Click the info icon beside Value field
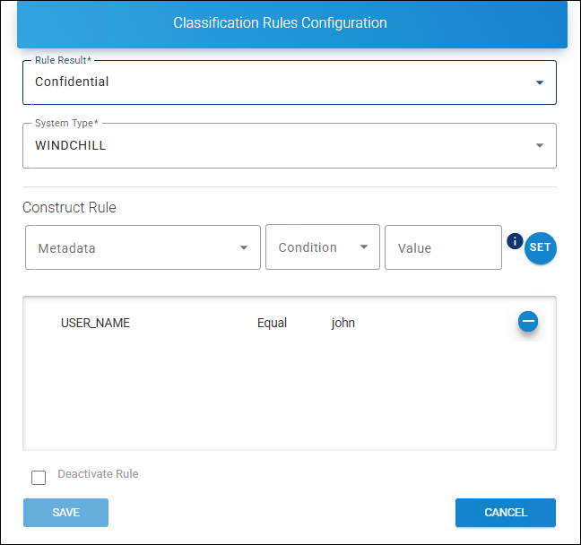This screenshot has height=545, width=581. point(515,240)
